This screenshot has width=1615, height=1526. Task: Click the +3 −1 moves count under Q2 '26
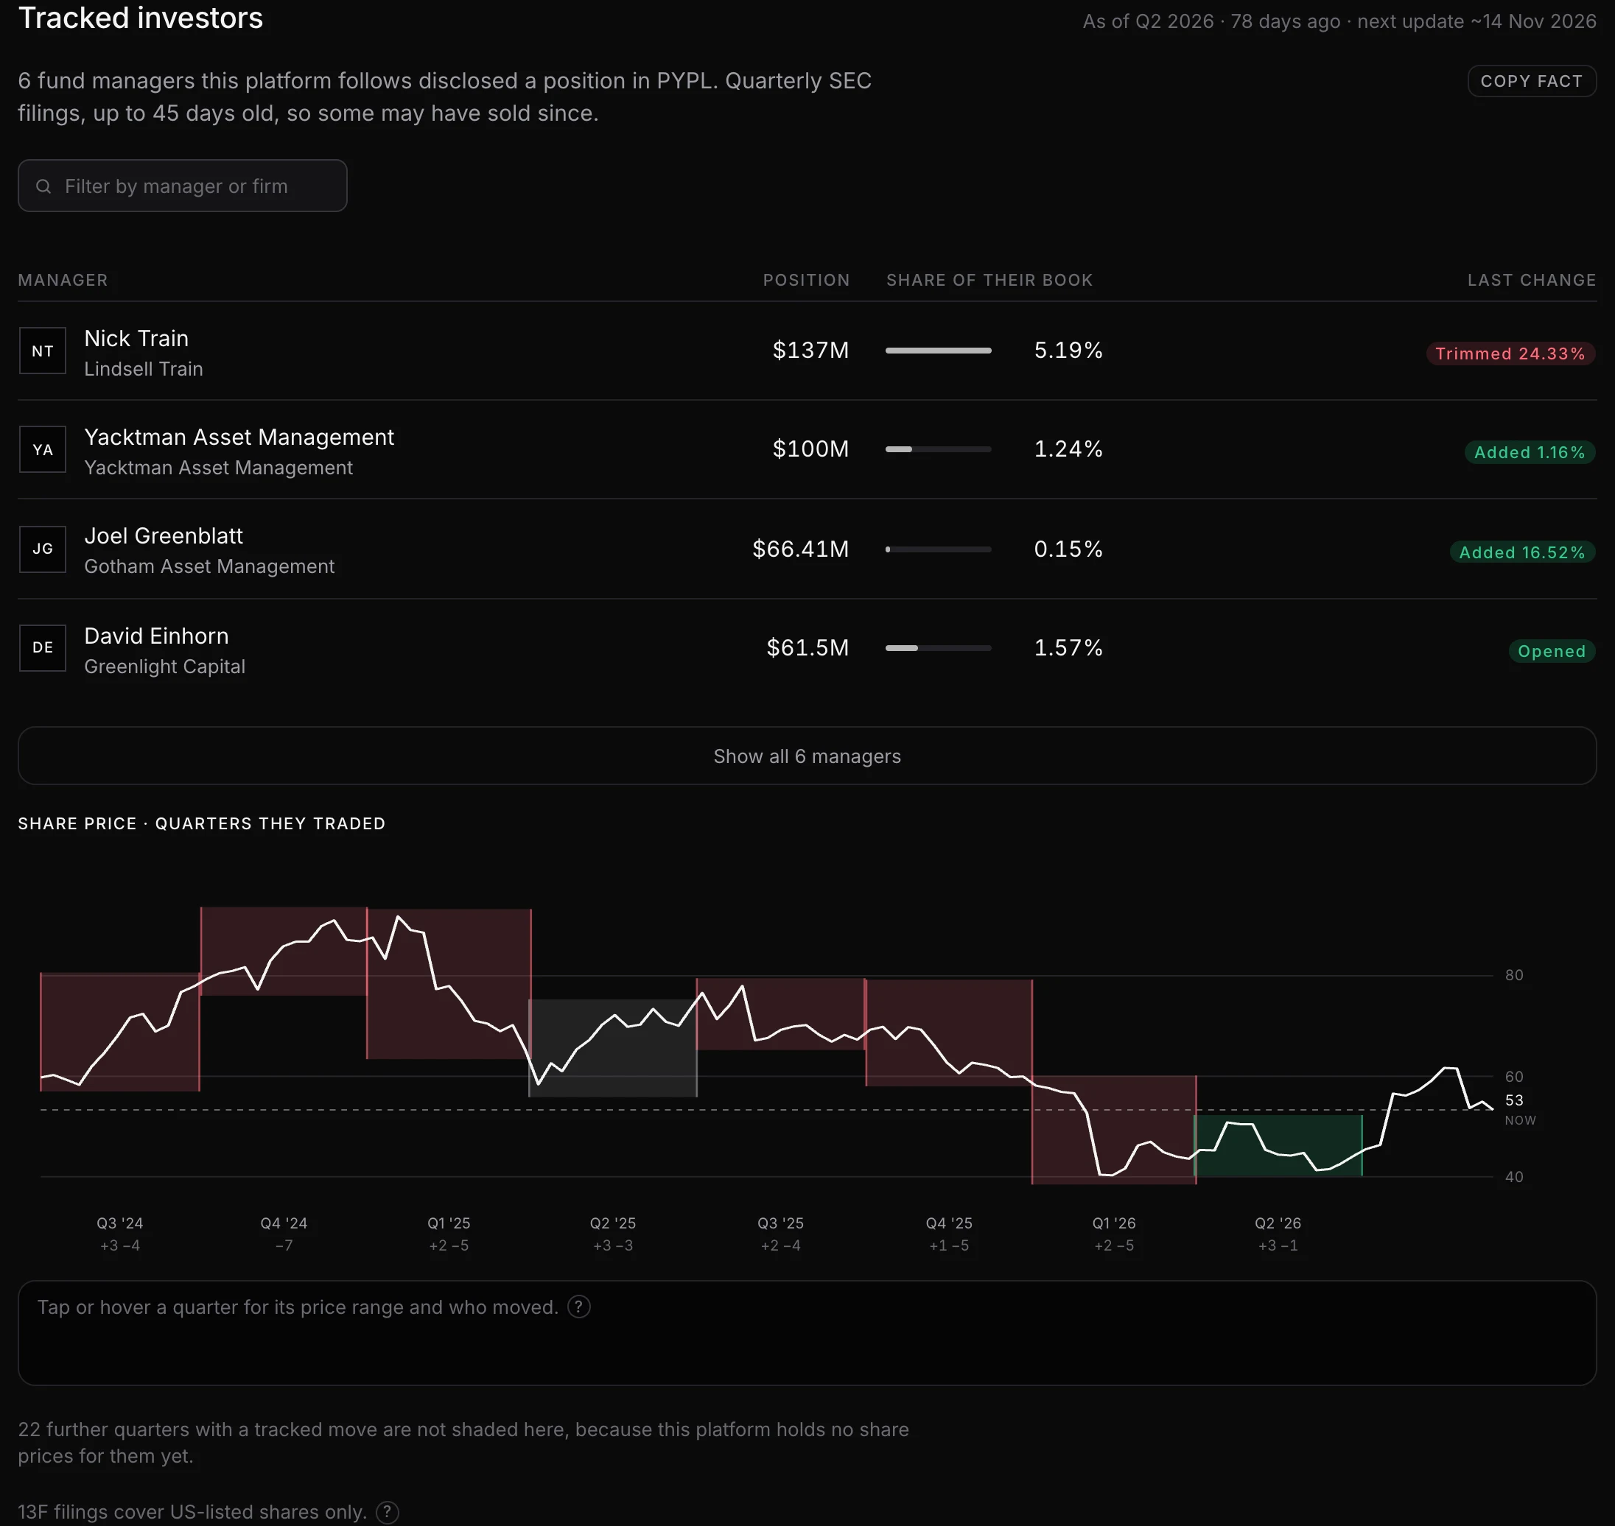pyautogui.click(x=1278, y=1245)
